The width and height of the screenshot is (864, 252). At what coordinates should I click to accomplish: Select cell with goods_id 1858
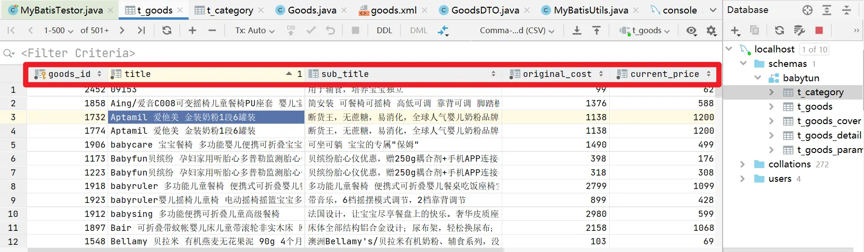point(67,103)
